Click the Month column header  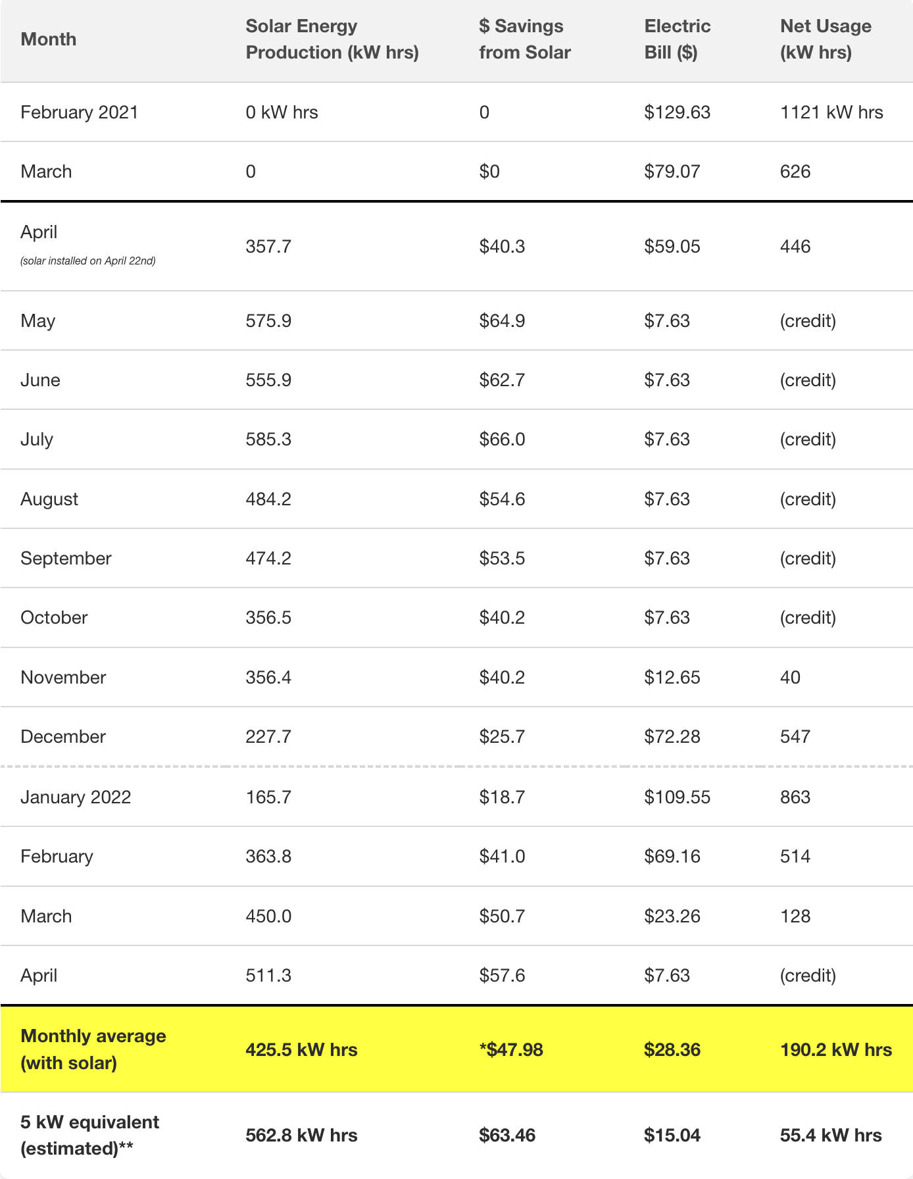[x=48, y=39]
